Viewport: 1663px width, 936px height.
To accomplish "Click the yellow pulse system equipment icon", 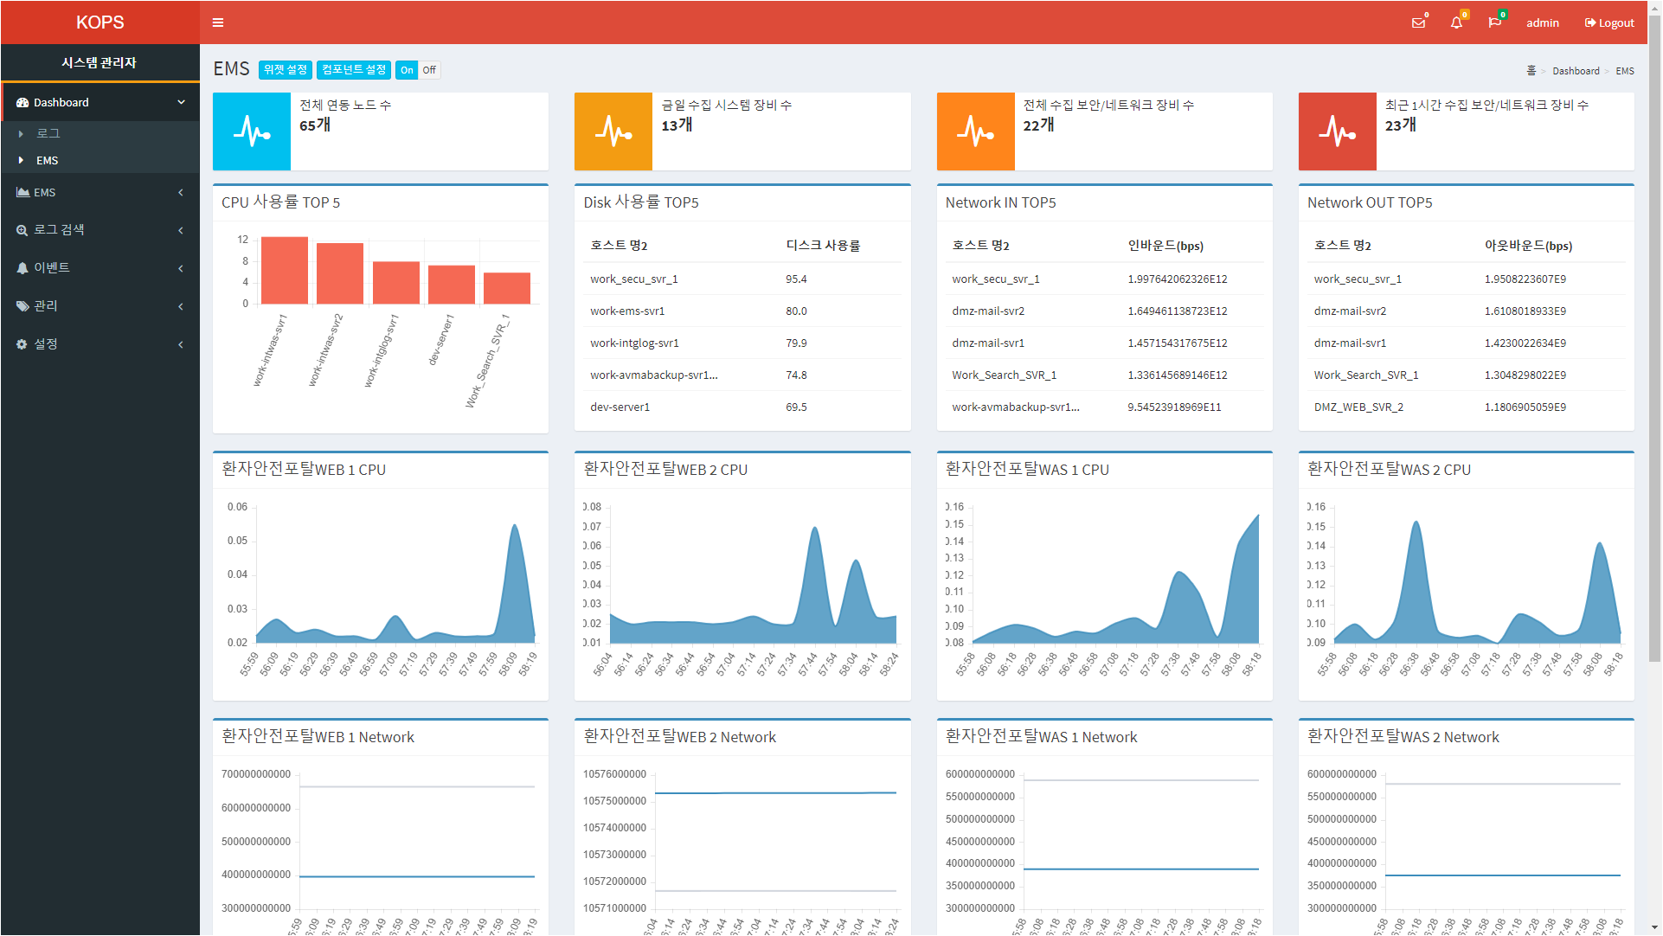I will [x=613, y=131].
